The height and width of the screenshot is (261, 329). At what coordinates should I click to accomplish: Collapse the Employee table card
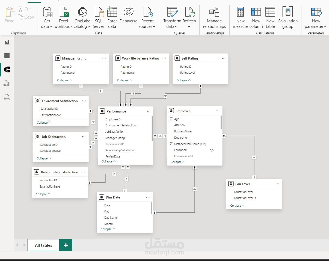pyautogui.click(x=178, y=162)
